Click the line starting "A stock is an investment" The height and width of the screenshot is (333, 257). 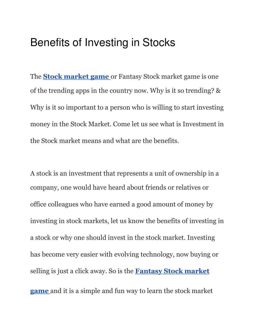click(124, 173)
